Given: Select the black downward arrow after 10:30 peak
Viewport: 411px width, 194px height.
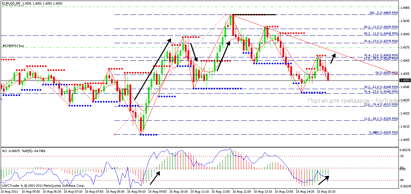Looking at the screenshot, I should point(194,51).
